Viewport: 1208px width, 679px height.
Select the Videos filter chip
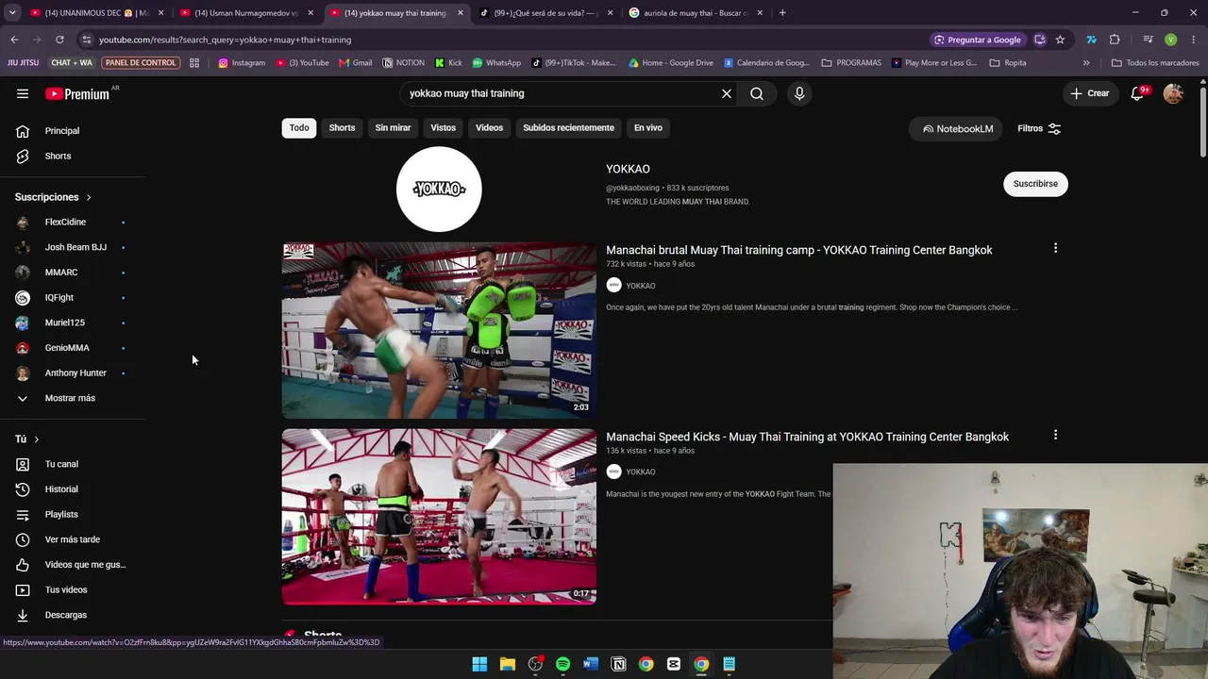click(x=489, y=128)
